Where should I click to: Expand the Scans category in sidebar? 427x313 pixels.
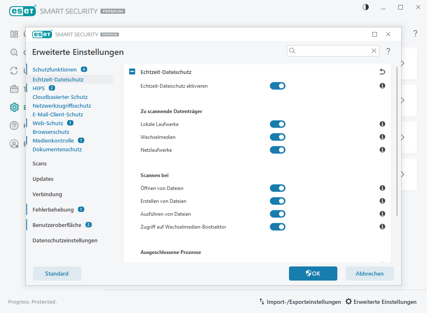[x=40, y=164]
